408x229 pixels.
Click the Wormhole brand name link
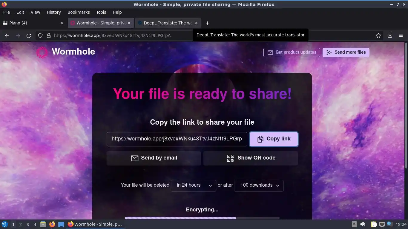[73, 52]
